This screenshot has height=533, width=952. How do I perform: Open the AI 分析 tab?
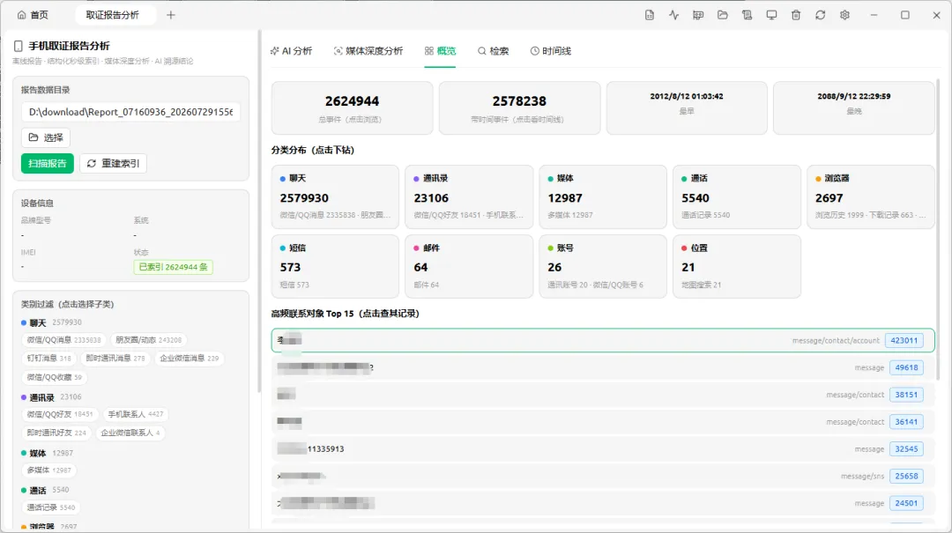coord(292,51)
